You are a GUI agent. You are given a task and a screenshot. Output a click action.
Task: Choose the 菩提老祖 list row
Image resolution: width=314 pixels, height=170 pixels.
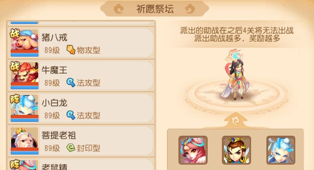(81, 141)
